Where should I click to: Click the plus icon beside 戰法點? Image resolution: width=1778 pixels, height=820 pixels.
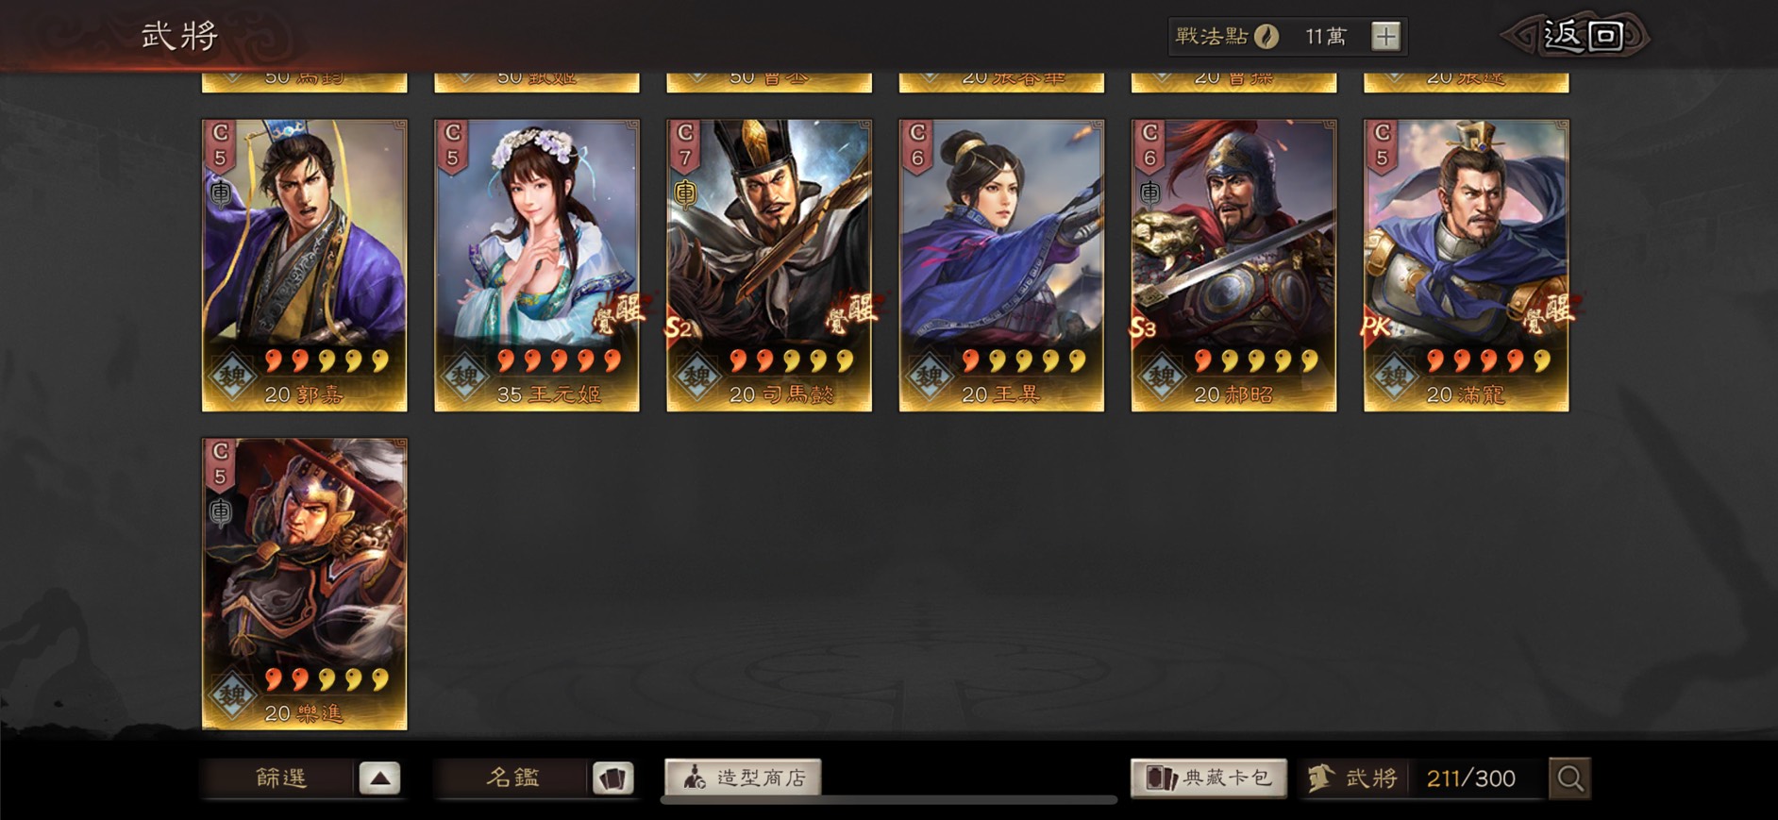click(x=1385, y=37)
